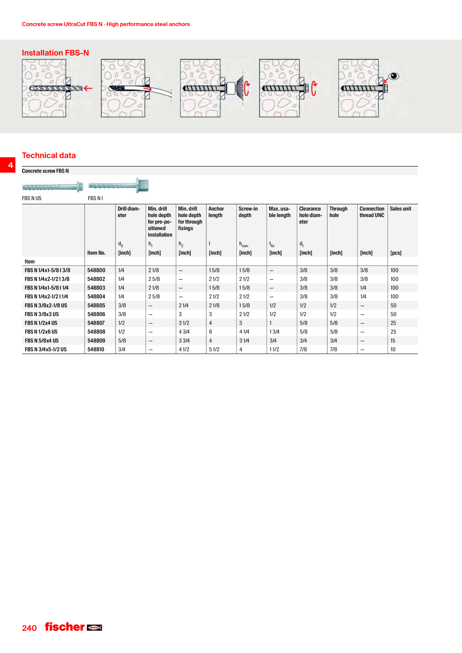The image size is (462, 653).
Task: Click the 'Technical data' heading
Action: 49,156
